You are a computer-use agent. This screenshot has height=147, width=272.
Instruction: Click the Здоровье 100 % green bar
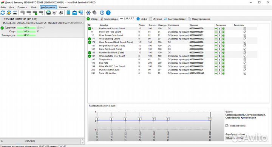pos(26,28)
